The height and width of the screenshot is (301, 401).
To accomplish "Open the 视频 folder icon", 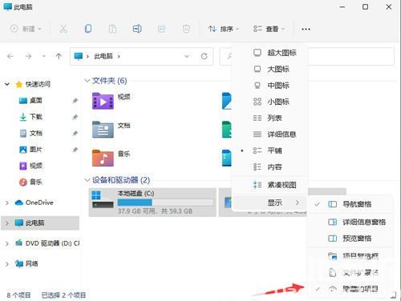I will 103,101.
